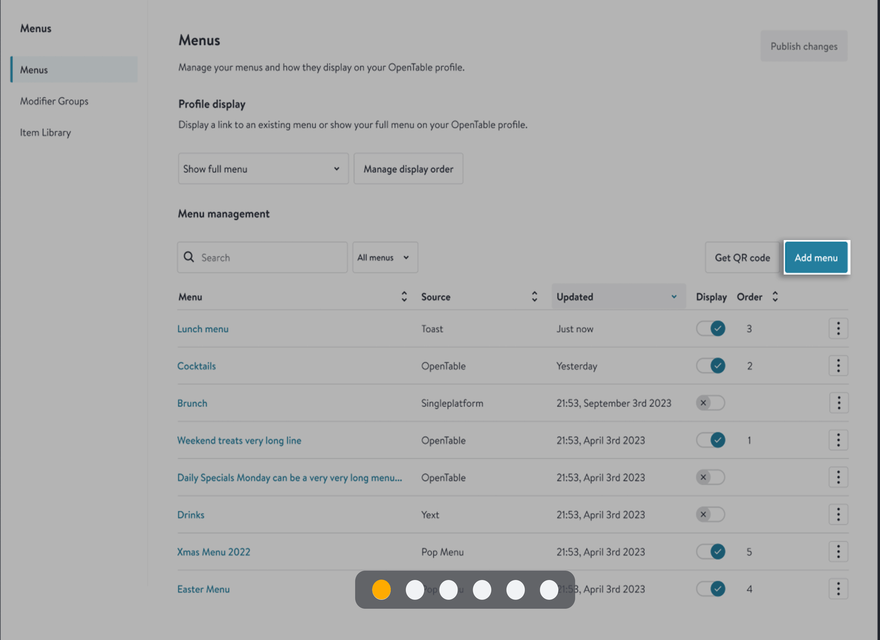Open the Drinks menu link
880x640 pixels.
(191, 515)
